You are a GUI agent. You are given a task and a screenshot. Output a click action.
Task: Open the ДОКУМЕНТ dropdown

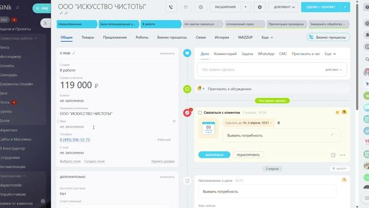[x=284, y=7]
